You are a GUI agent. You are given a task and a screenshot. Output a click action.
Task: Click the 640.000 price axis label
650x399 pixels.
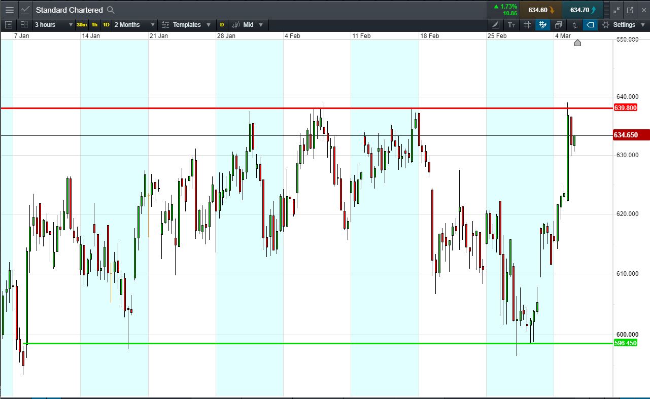tap(627, 96)
